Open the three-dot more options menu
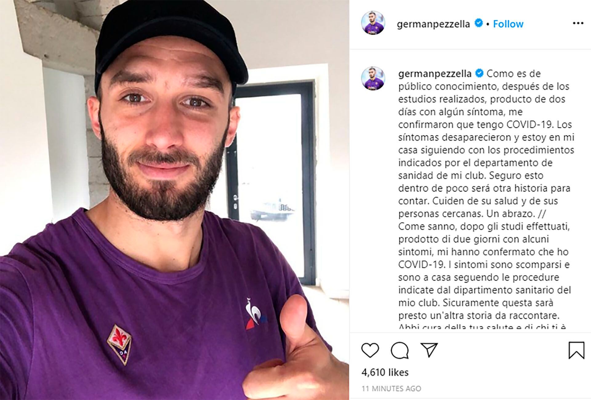The width and height of the screenshot is (591, 400). [x=578, y=23]
